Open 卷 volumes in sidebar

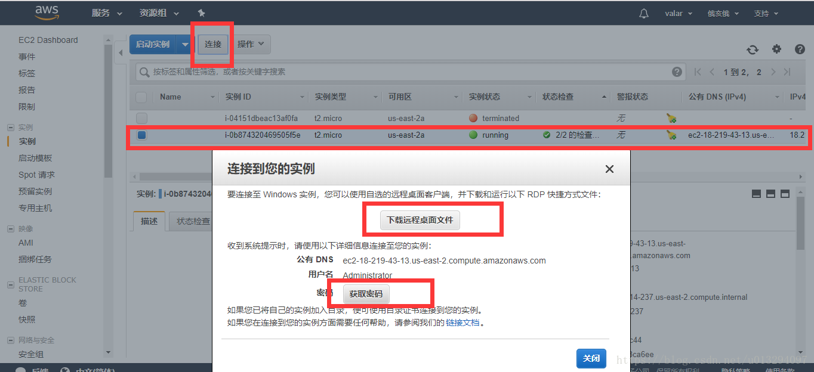pyautogui.click(x=23, y=303)
